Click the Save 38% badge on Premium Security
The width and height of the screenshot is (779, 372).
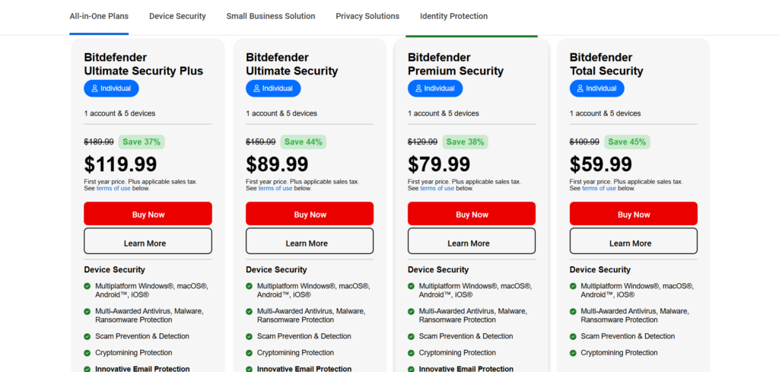tap(465, 142)
